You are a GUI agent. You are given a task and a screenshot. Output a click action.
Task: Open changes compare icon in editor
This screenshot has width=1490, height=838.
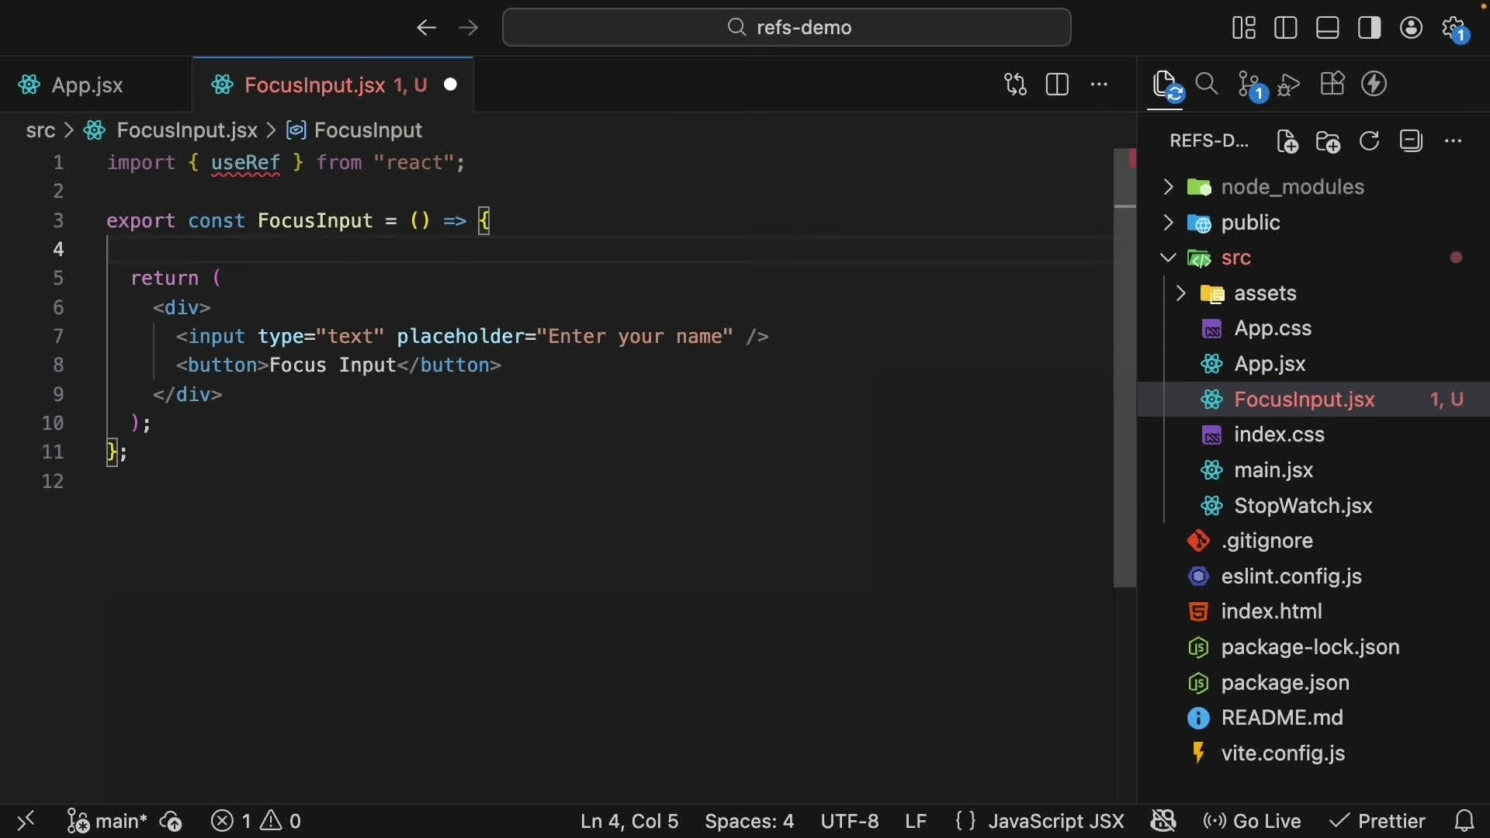click(x=1015, y=85)
